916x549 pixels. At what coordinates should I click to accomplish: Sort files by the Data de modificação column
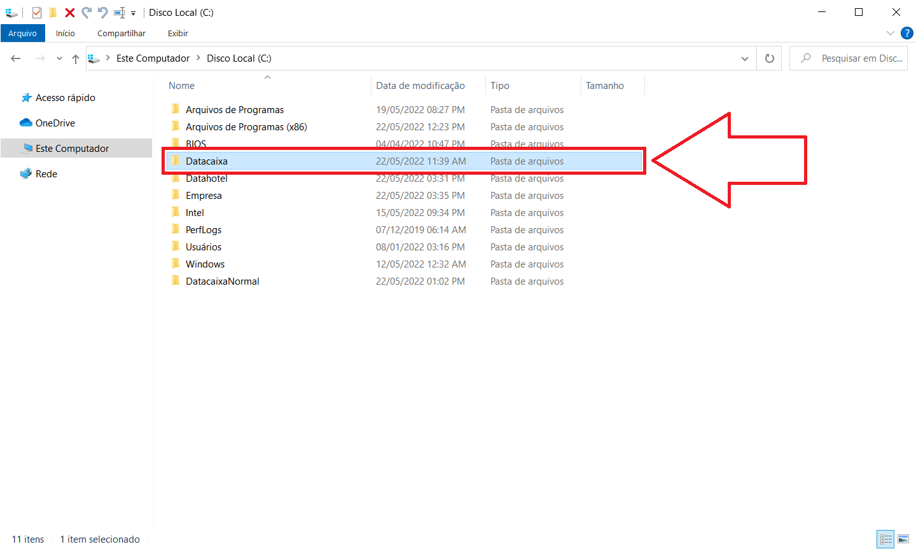tap(420, 86)
